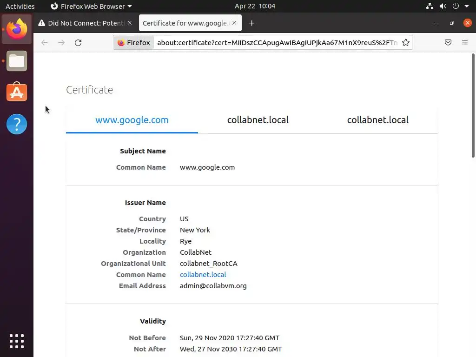Open clock and calendar Apr 22 10:04

pos(255,6)
